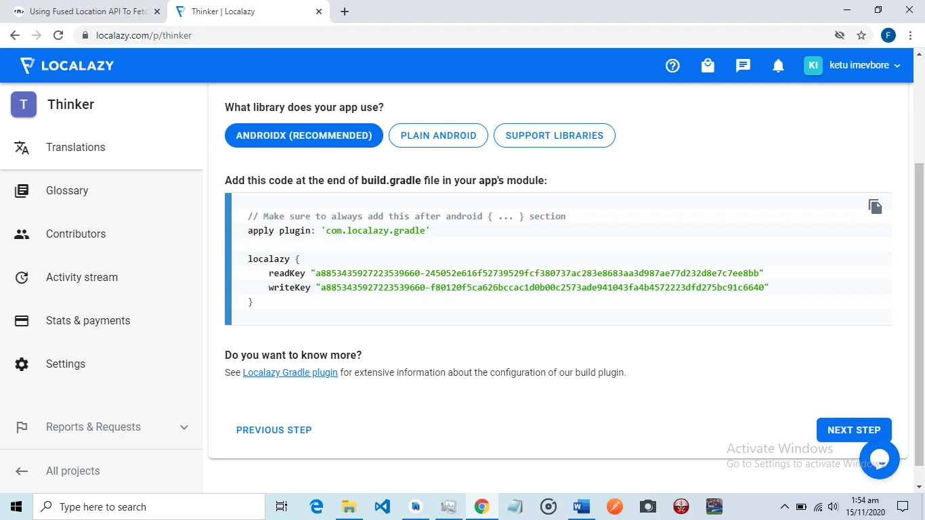Screen dimensions: 925x520
Task: Go to Contributors in the sidebar
Action: 102,234
